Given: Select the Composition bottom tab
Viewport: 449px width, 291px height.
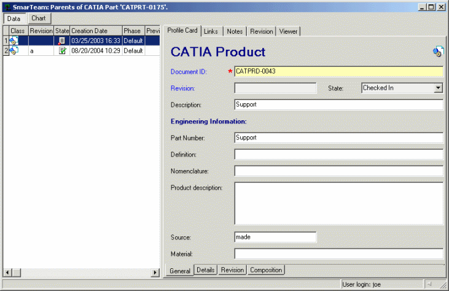Looking at the screenshot, I should pyautogui.click(x=266, y=270).
